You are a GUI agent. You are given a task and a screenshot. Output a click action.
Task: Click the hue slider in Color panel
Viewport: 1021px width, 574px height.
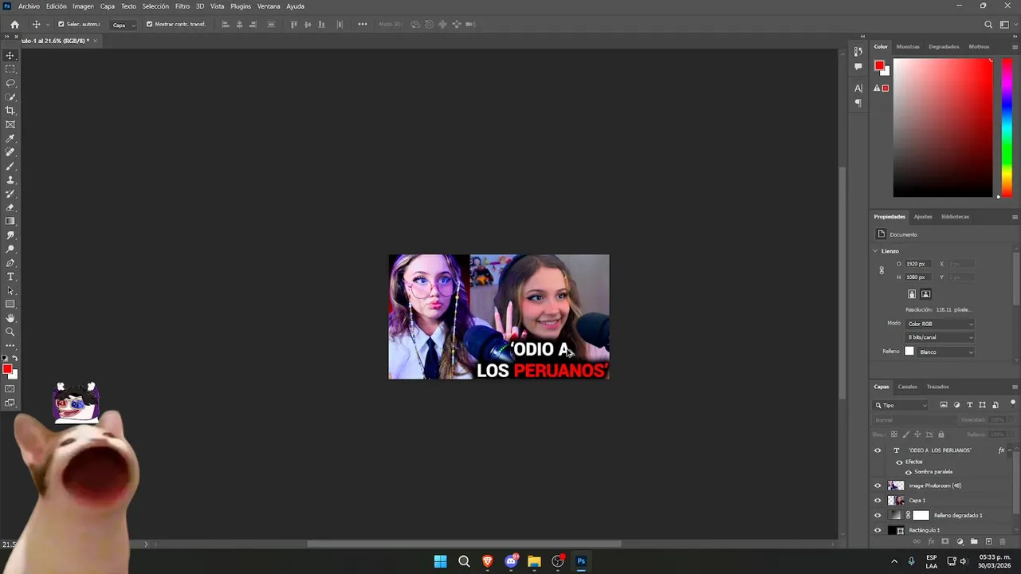pyautogui.click(x=1007, y=128)
